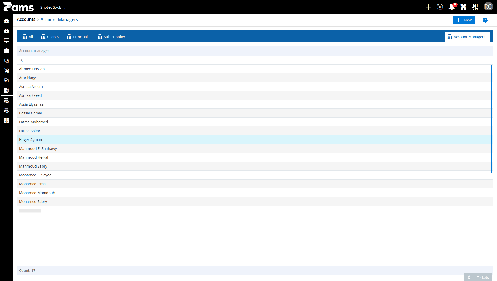This screenshot has width=497, height=281.
Task: Click the blue gear settings icon
Action: click(x=485, y=20)
